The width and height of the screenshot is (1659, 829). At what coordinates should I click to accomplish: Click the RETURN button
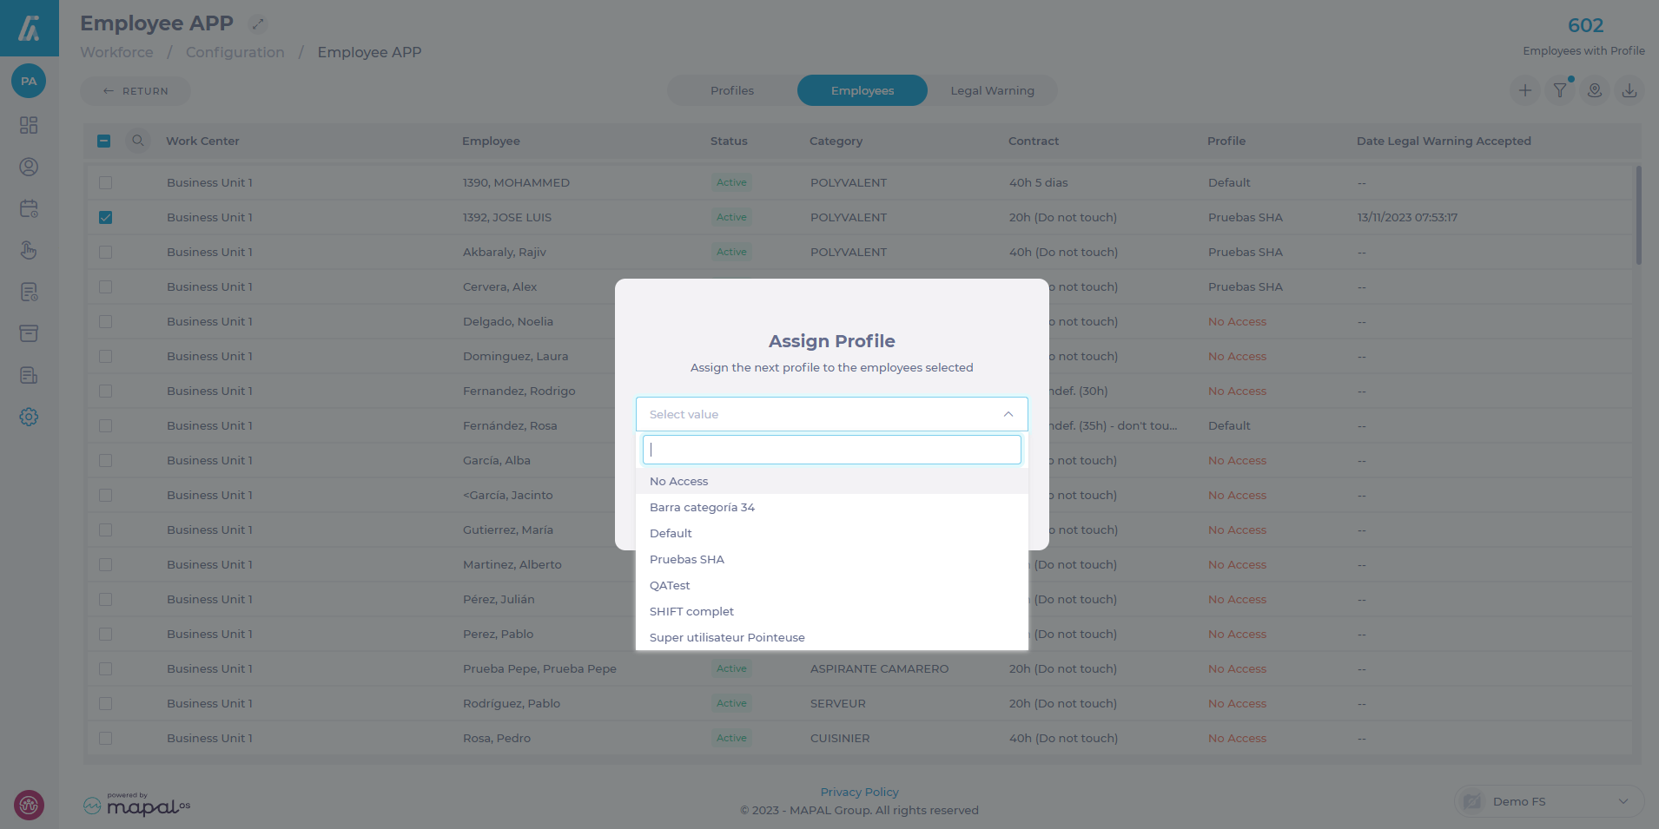pos(135,91)
